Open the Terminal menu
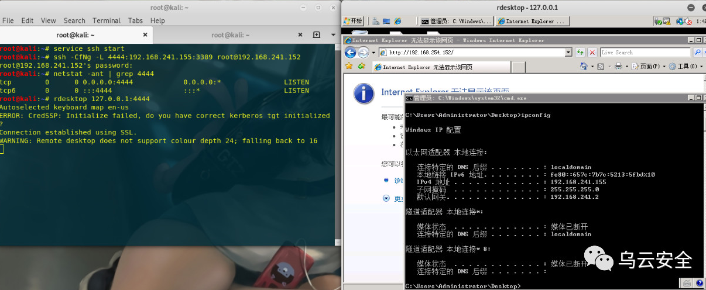Screen dimensions: 706x290 tap(107, 20)
